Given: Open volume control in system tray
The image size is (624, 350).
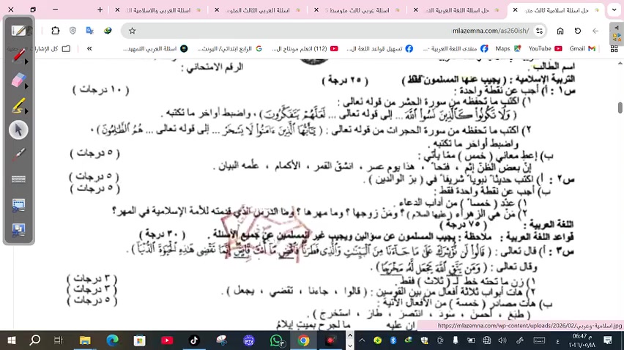Looking at the screenshot, I should point(502,340).
